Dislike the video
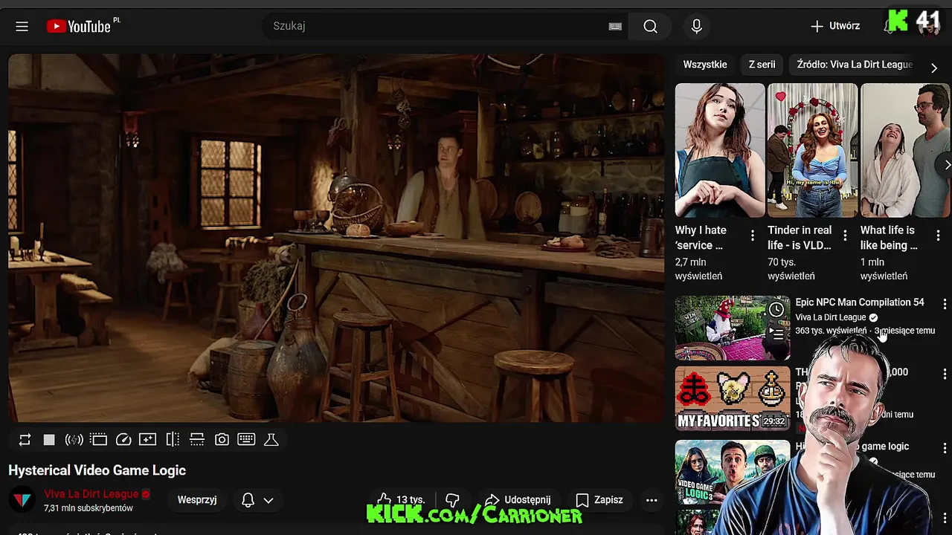Screen dimensions: 952x535 tap(452, 500)
